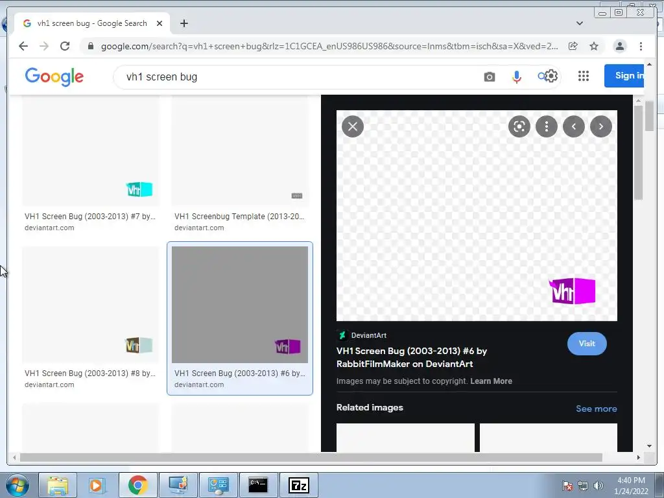
Task: Bookmark this page with the star
Action: [594, 46]
